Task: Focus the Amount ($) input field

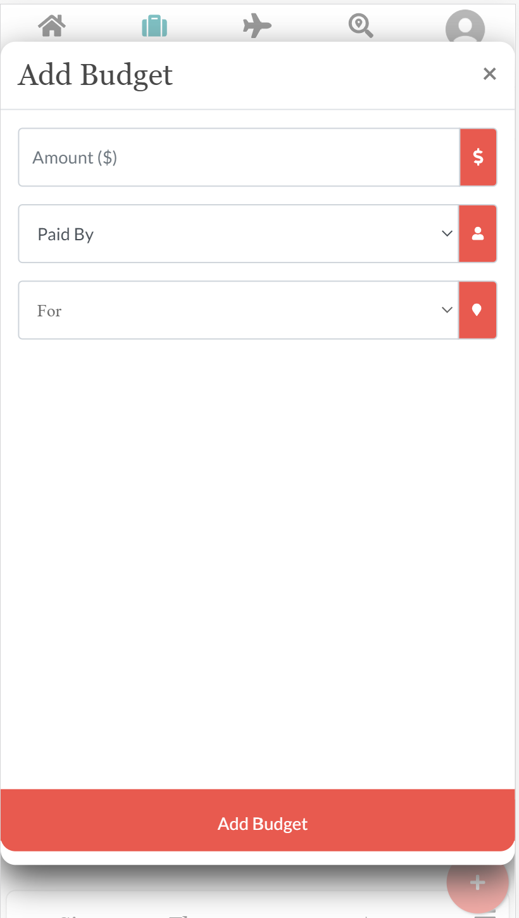Action: point(239,157)
